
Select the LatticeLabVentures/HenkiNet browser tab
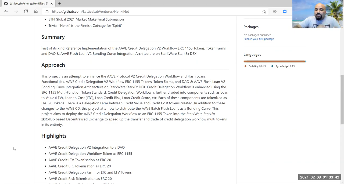click(28, 3)
